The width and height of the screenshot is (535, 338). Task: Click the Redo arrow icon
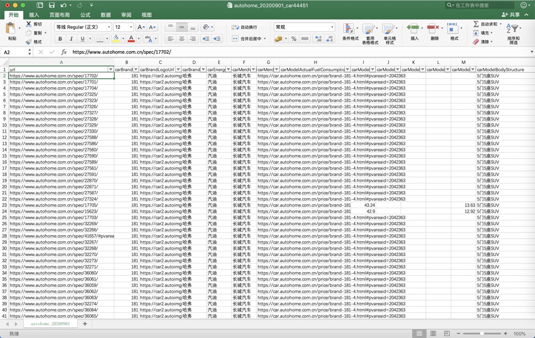click(x=79, y=5)
